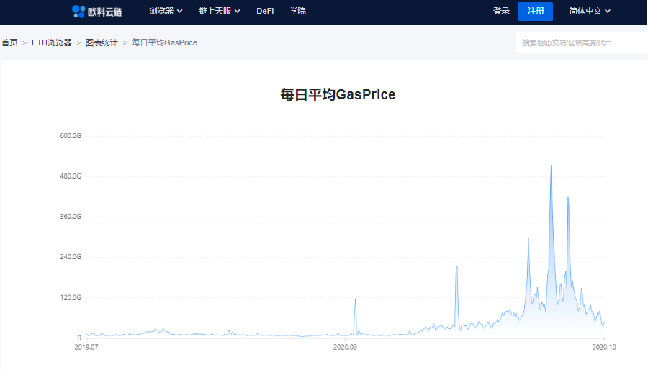Open the 简体中文 language selector

point(589,12)
